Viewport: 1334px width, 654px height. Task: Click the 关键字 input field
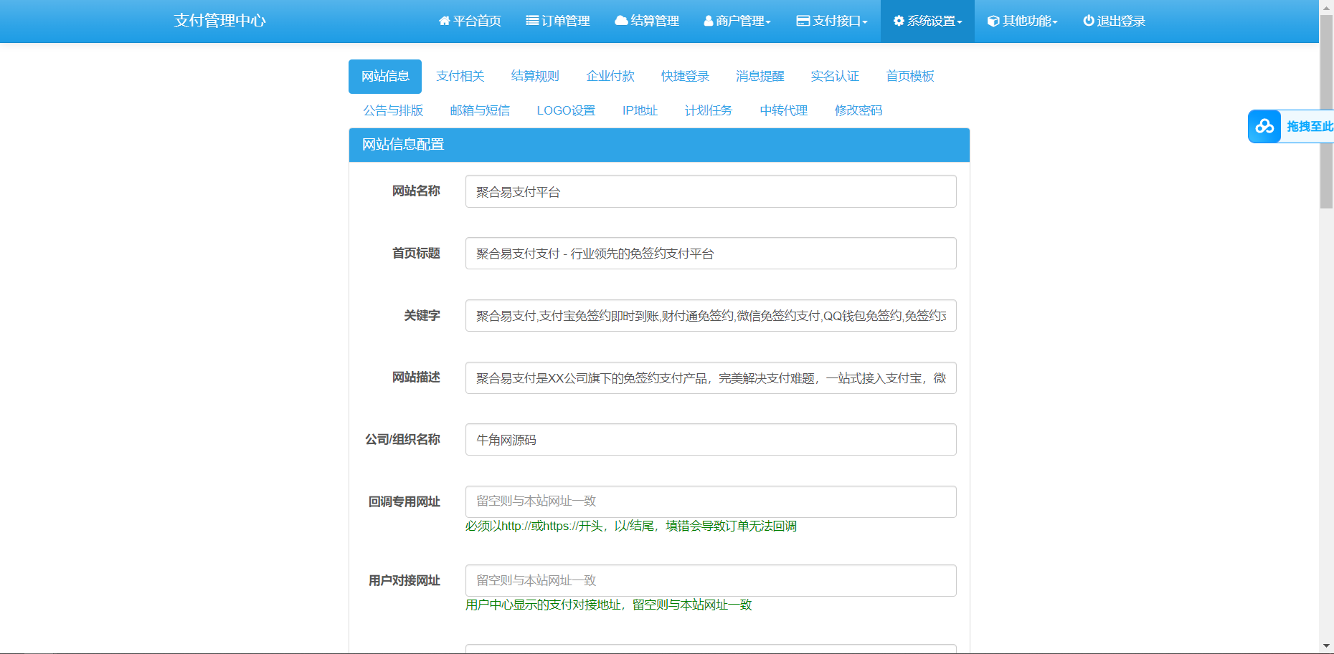[x=711, y=316]
